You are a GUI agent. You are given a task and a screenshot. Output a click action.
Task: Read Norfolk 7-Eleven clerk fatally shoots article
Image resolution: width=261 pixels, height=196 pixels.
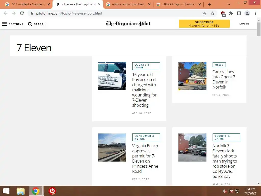pos(225,161)
